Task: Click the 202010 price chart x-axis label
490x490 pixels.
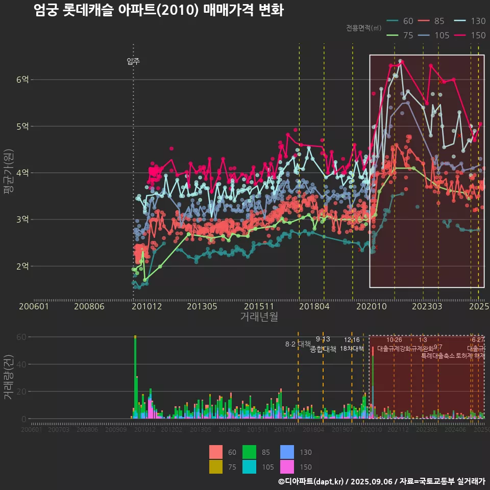Action: (x=372, y=306)
